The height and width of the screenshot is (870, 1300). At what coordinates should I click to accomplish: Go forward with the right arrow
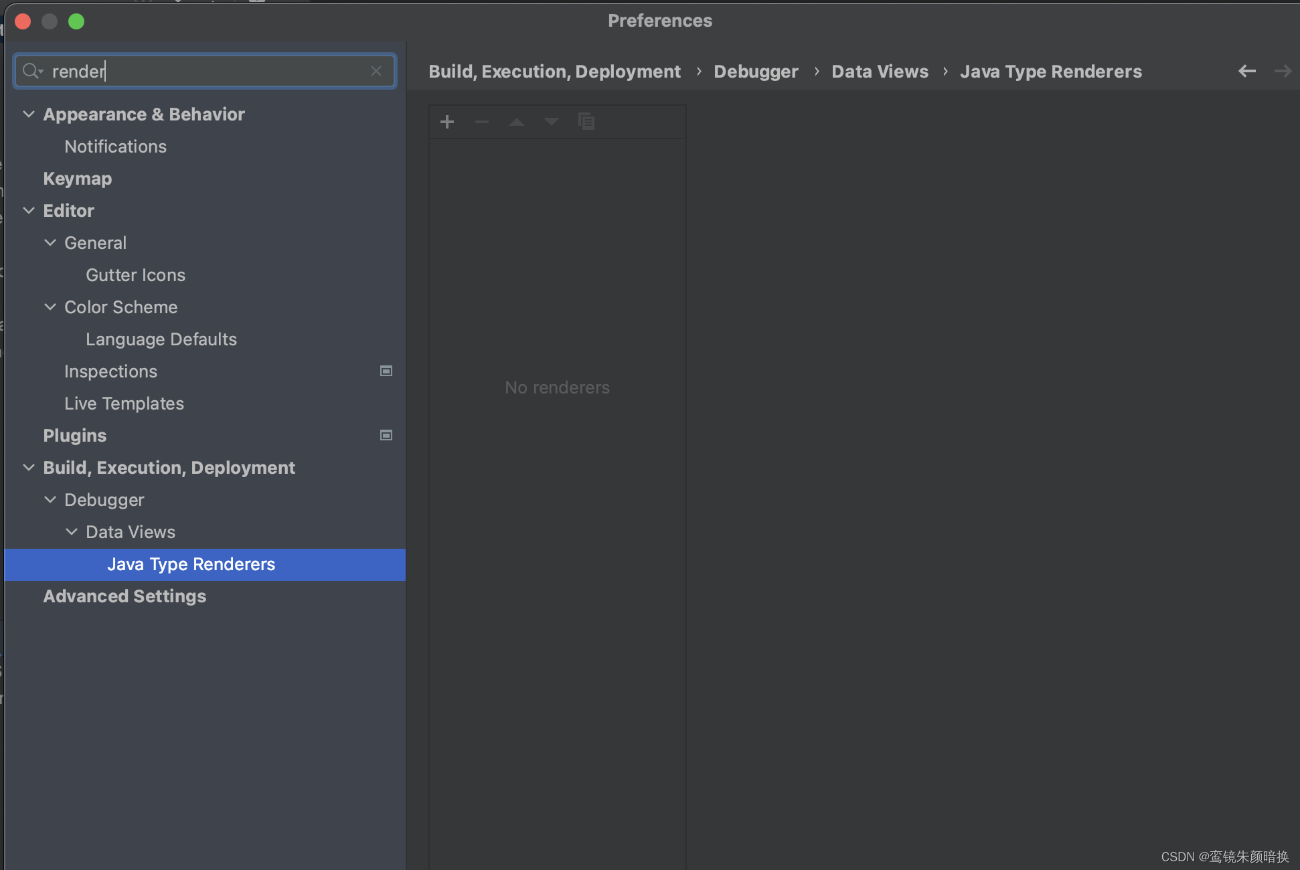point(1283,71)
